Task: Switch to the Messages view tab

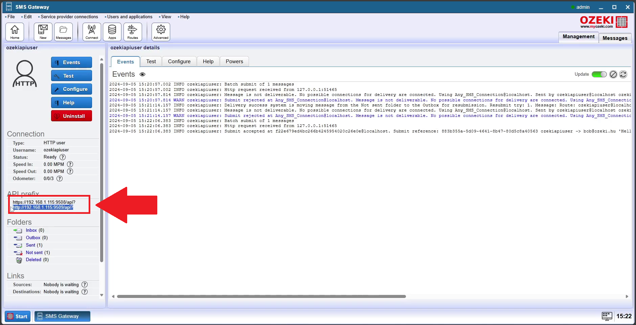Action: [615, 38]
